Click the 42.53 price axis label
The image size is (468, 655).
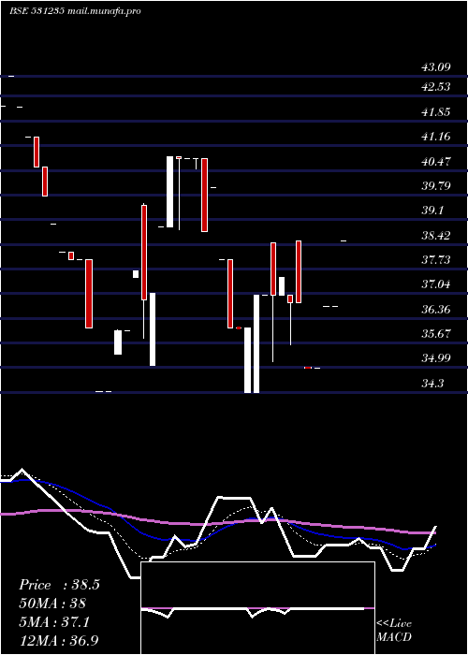(436, 87)
